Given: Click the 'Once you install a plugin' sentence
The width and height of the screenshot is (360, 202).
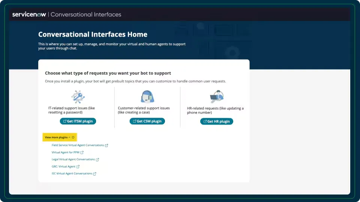Looking at the screenshot, I should (135, 81).
